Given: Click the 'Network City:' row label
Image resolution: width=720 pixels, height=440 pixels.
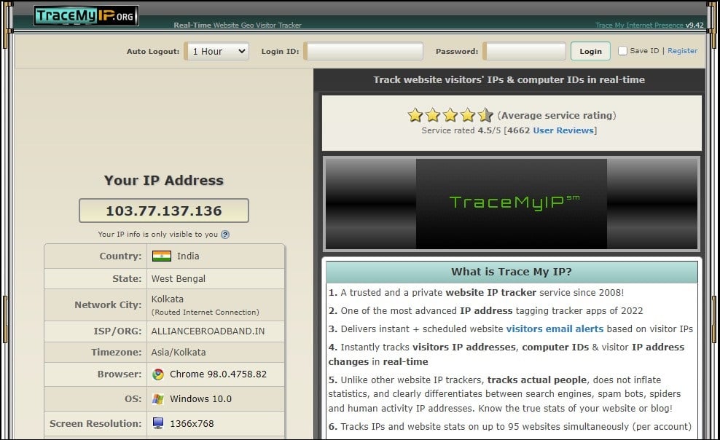Looking at the screenshot, I should (108, 305).
